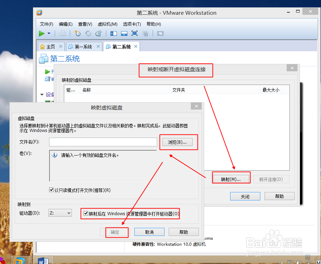This screenshot has width=321, height=264.
Task: Click 帮助 in 映射或断开虚拟磁盘连接 dialog
Action: click(x=280, y=196)
